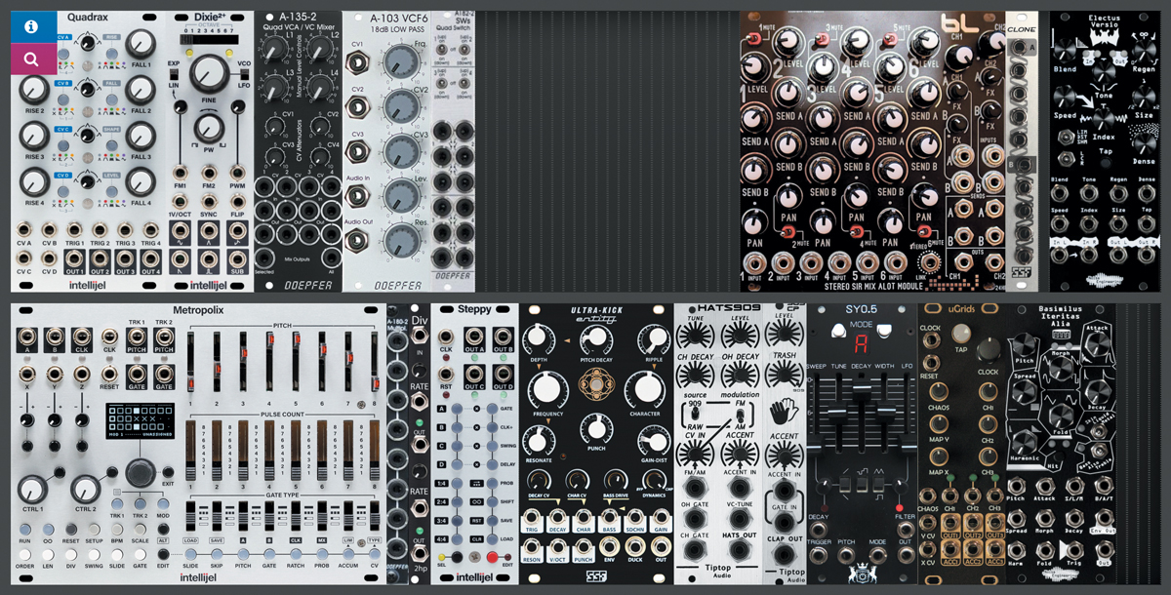Click Dixie FINE tuning knob
The image size is (1171, 595).
tap(207, 74)
